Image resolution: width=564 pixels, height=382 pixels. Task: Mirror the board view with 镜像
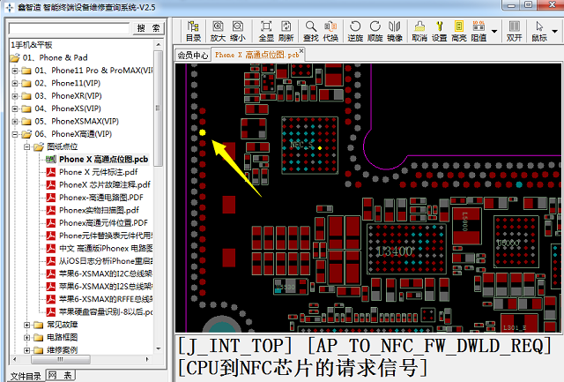tap(395, 31)
